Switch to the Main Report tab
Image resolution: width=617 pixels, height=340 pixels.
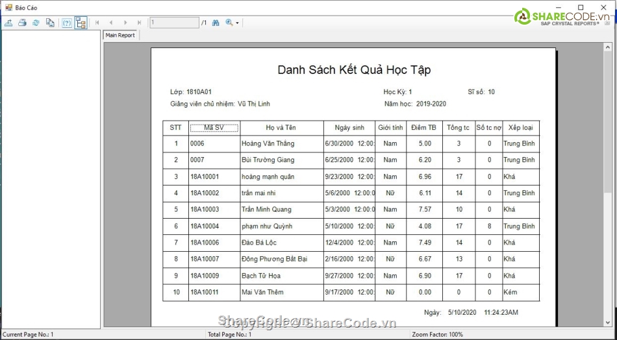(x=120, y=35)
